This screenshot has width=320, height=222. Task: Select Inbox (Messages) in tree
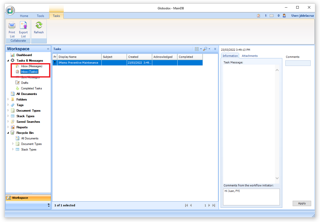coord(32,66)
